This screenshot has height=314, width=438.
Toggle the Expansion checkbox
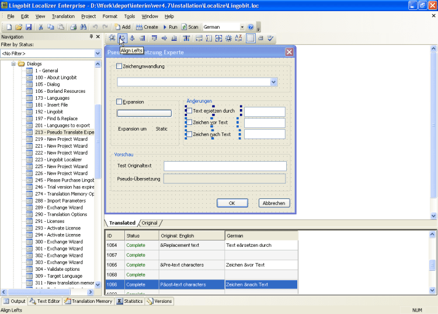(x=120, y=102)
